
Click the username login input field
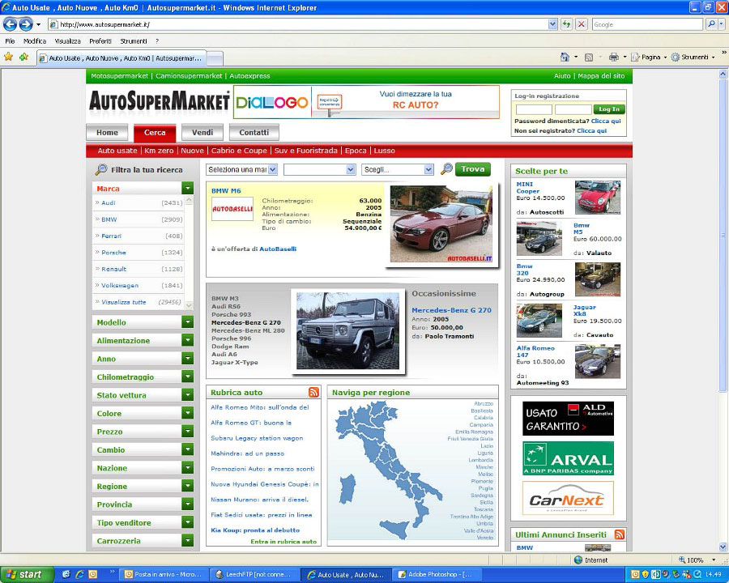point(534,109)
